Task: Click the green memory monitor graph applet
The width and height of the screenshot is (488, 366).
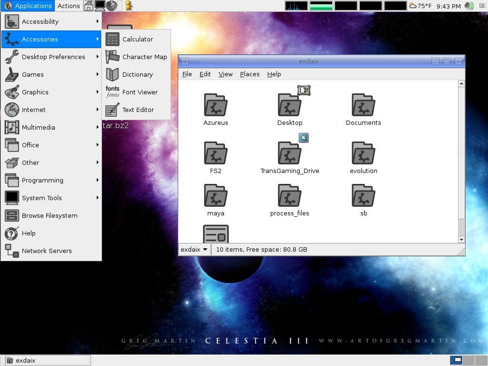Action: point(321,6)
